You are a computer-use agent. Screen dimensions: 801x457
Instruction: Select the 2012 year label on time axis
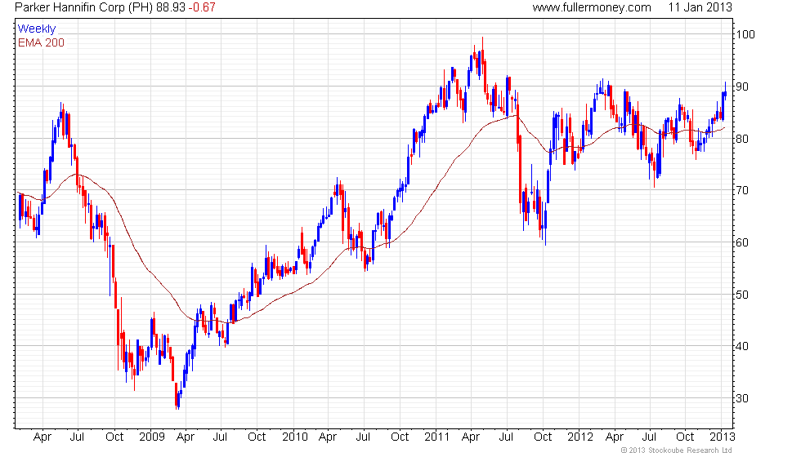click(580, 437)
